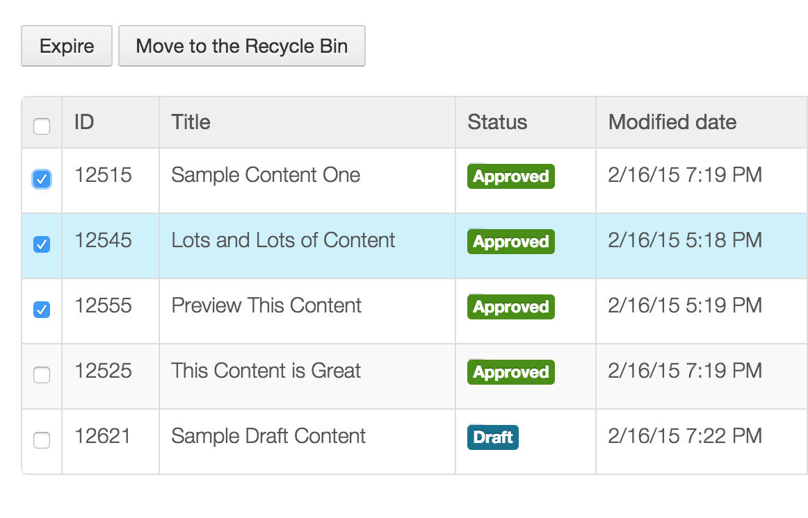Click the Expire button
Viewport: 808px width, 518px height.
click(67, 47)
